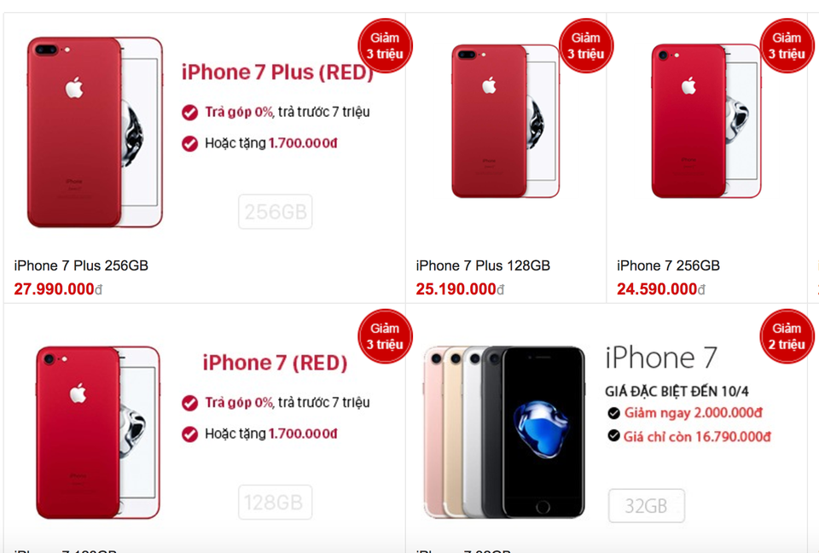Click the red iPhone 7 Plus 128GB image
Screen dimensions: 819x553
click(506, 121)
